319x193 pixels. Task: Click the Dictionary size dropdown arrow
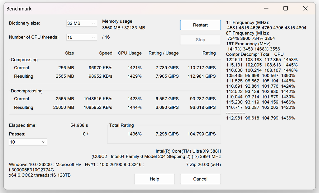[x=93, y=23]
